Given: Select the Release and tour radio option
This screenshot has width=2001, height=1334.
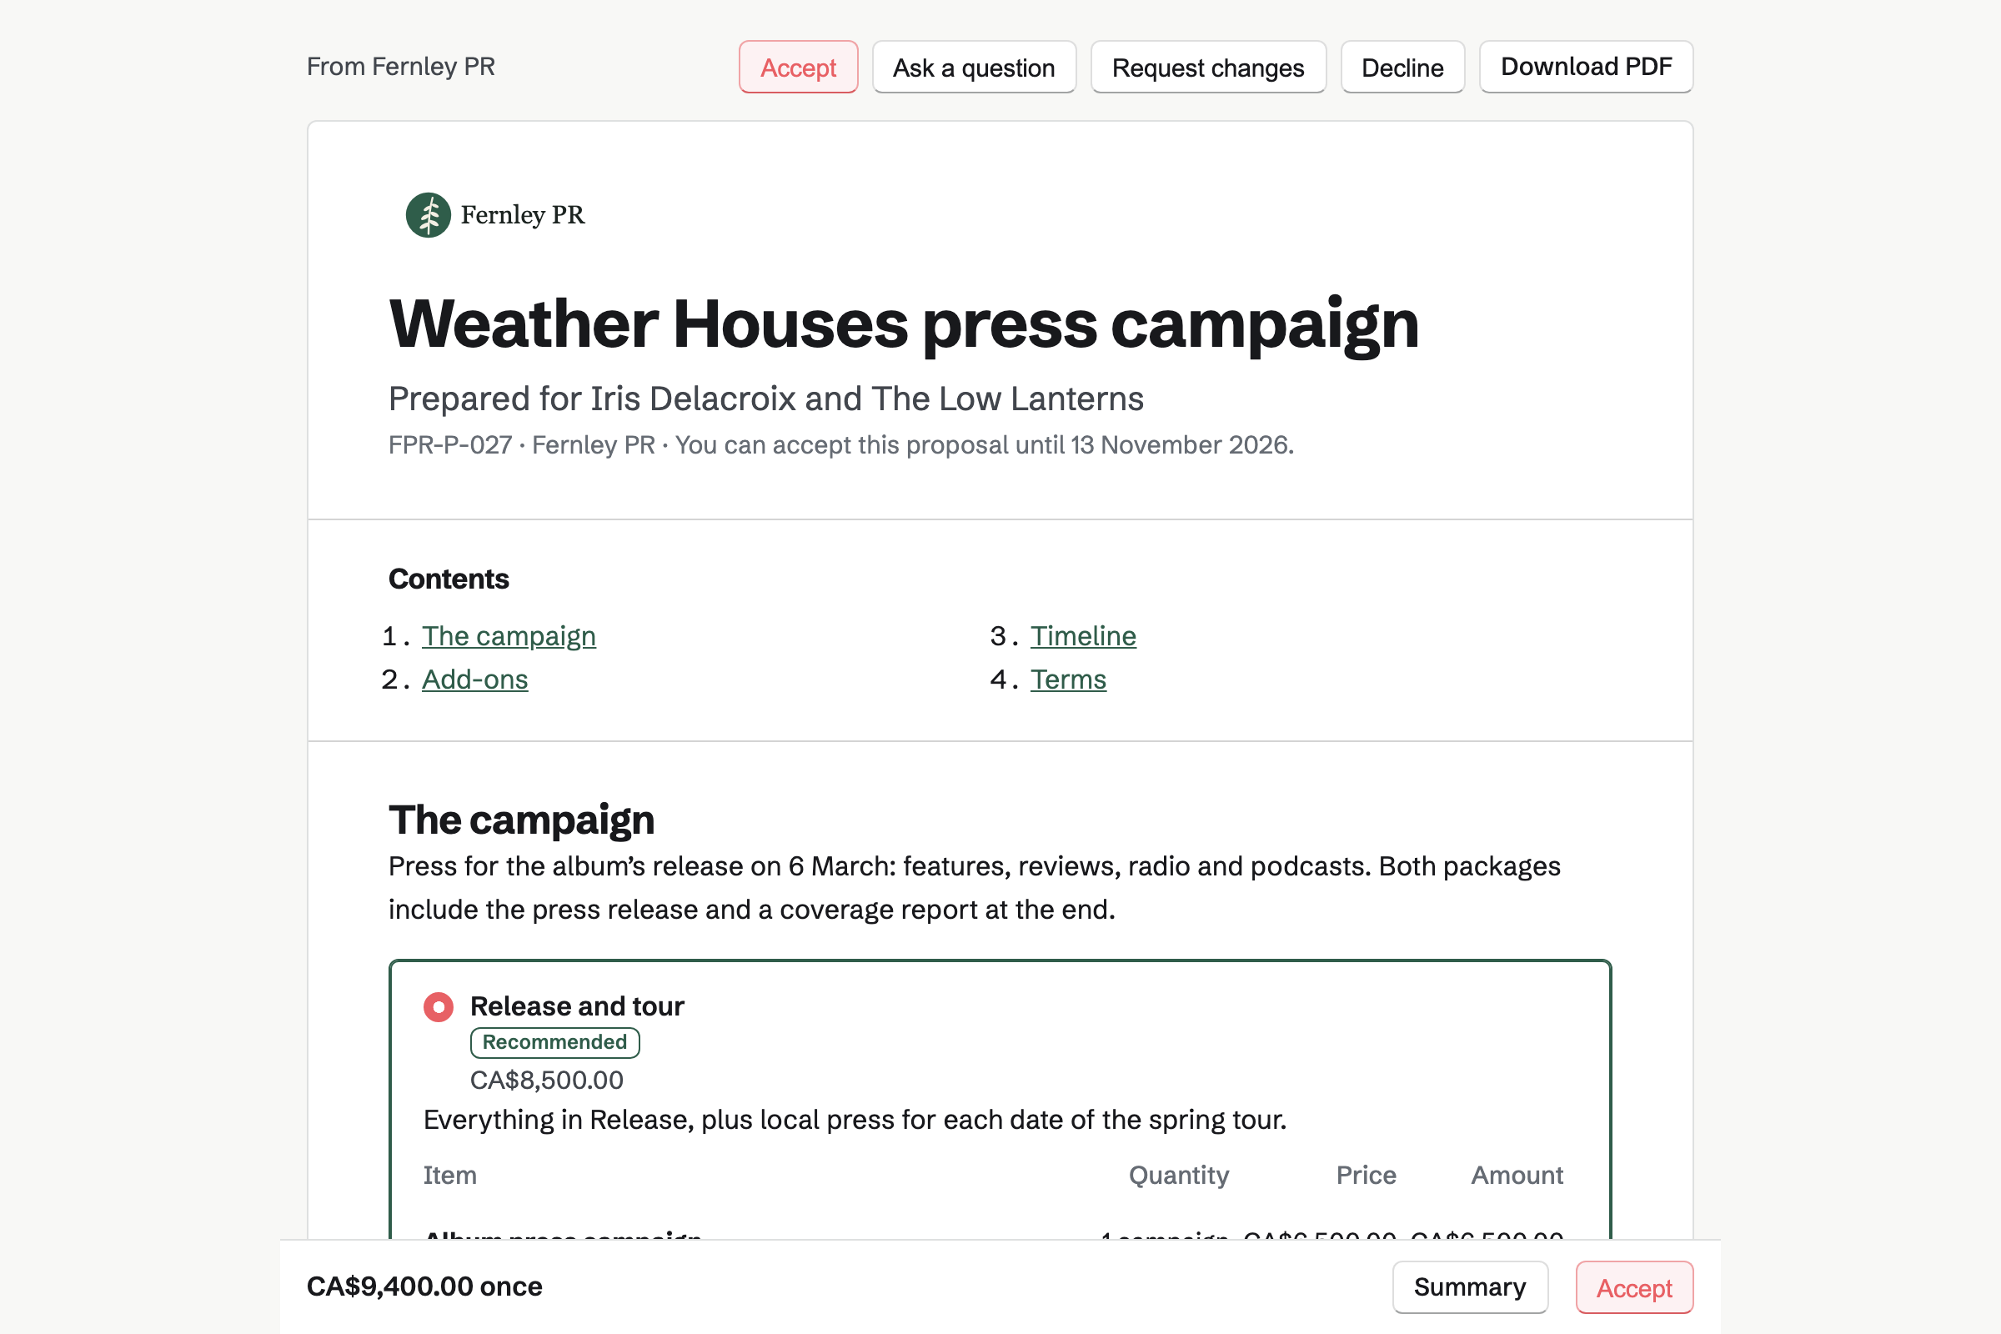Looking at the screenshot, I should pyautogui.click(x=439, y=1006).
